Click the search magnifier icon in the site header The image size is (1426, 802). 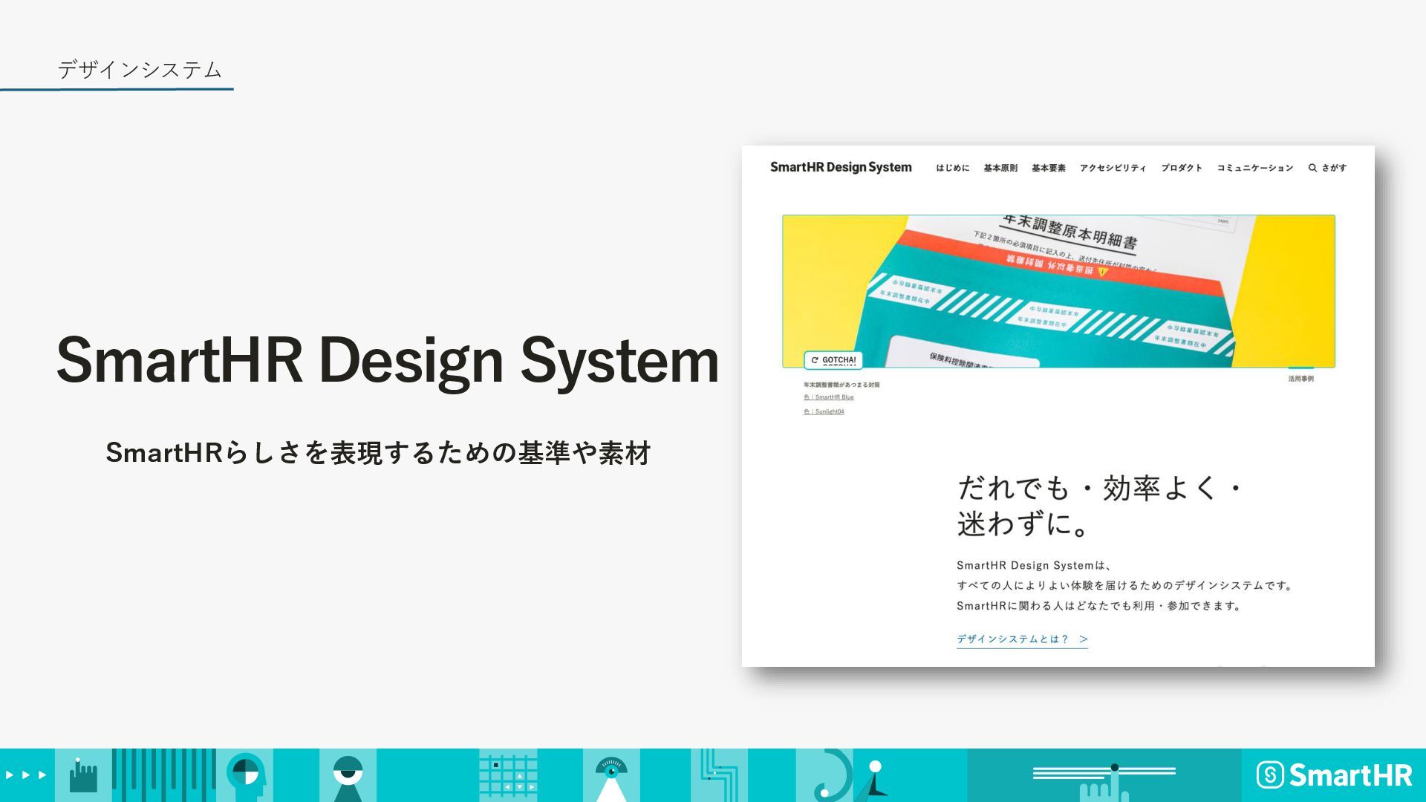click(x=1312, y=168)
